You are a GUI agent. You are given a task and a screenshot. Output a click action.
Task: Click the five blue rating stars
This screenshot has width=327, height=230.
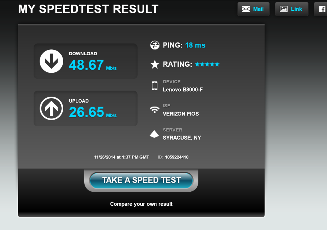(x=207, y=64)
